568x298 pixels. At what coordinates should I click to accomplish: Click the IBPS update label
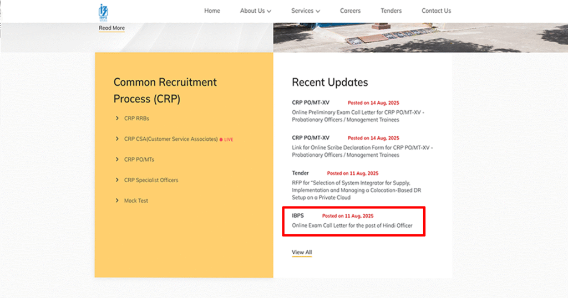pos(298,215)
